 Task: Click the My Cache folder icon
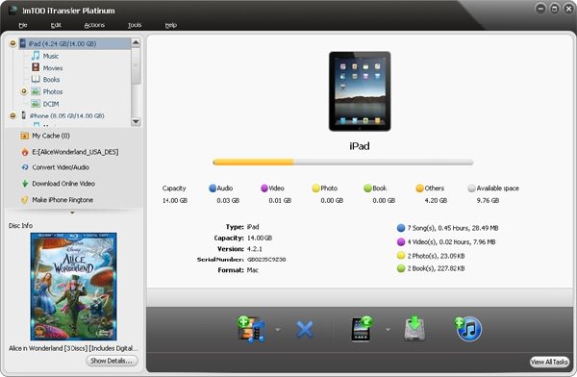pos(25,136)
